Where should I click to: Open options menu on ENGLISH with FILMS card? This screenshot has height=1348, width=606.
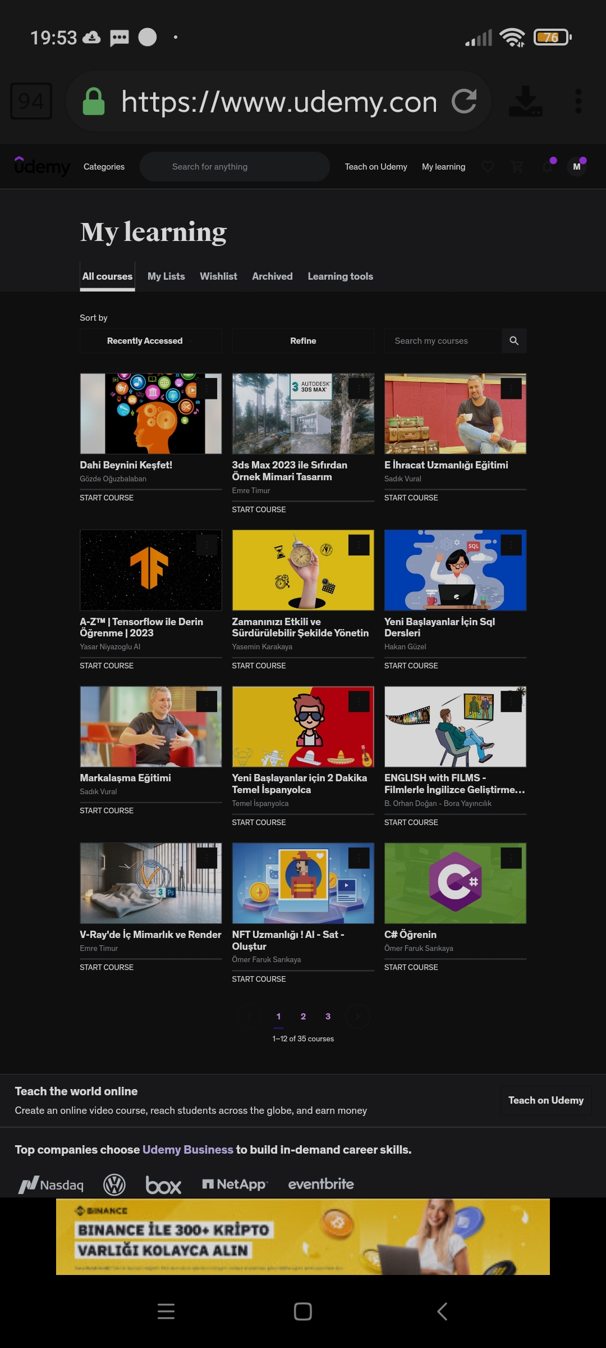[511, 701]
